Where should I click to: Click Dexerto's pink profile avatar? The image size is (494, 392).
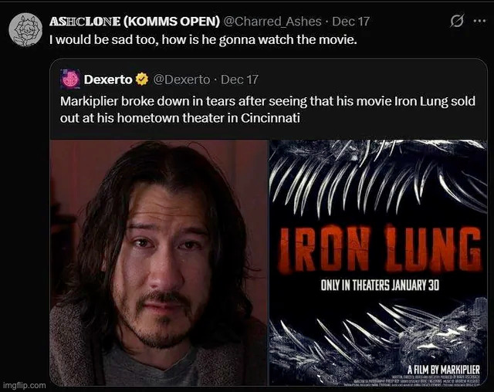pyautogui.click(x=70, y=79)
